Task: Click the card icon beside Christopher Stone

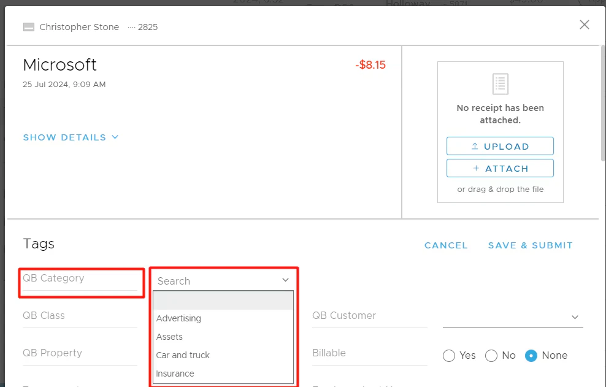Action: click(29, 27)
